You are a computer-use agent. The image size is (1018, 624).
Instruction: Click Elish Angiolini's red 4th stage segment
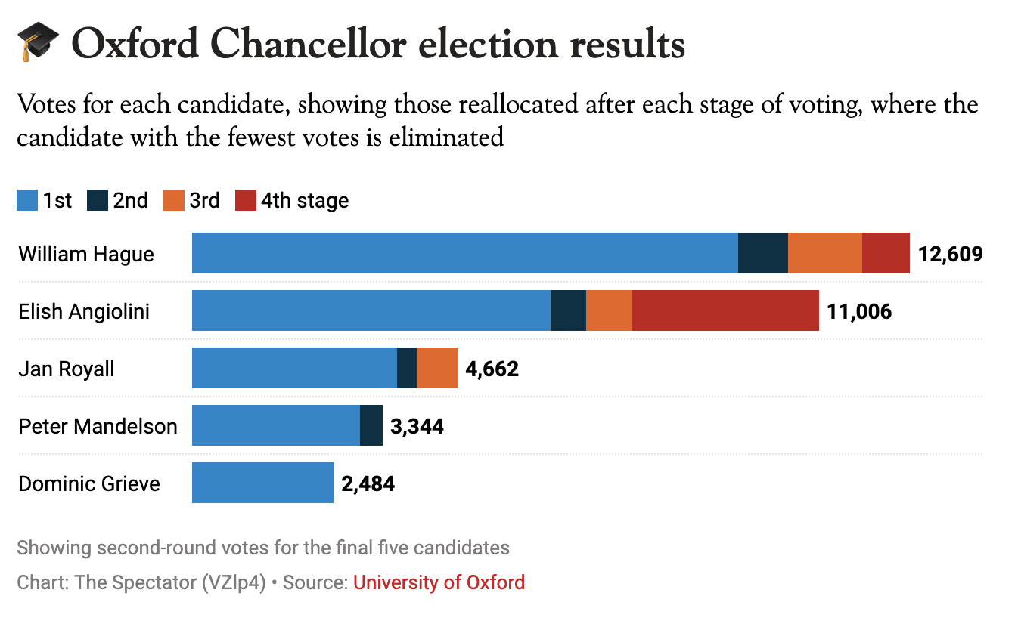click(x=725, y=310)
